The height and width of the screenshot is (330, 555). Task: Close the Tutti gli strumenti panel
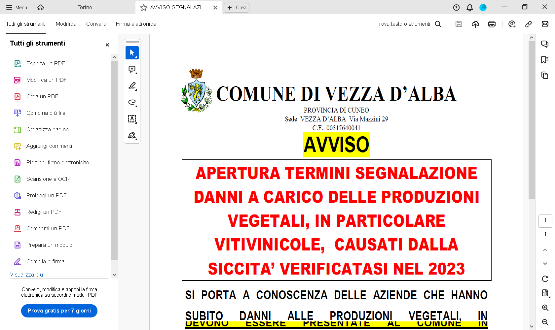click(107, 45)
